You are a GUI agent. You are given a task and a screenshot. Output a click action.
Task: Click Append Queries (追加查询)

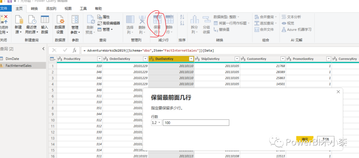coord(266,23)
